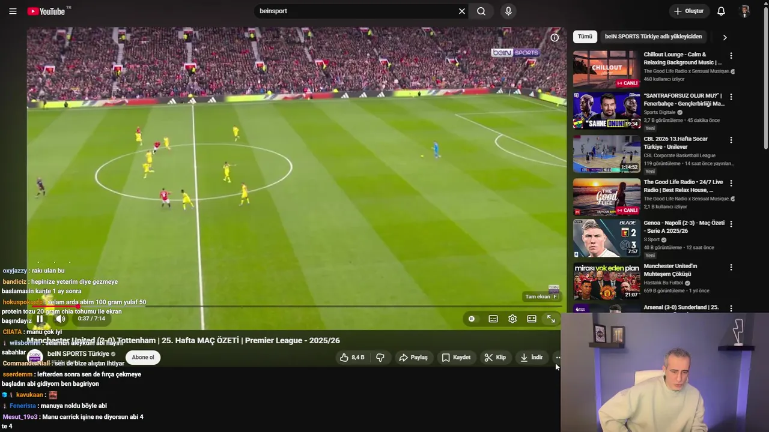Enter full screen mode
The image size is (769, 432).
pos(551,319)
